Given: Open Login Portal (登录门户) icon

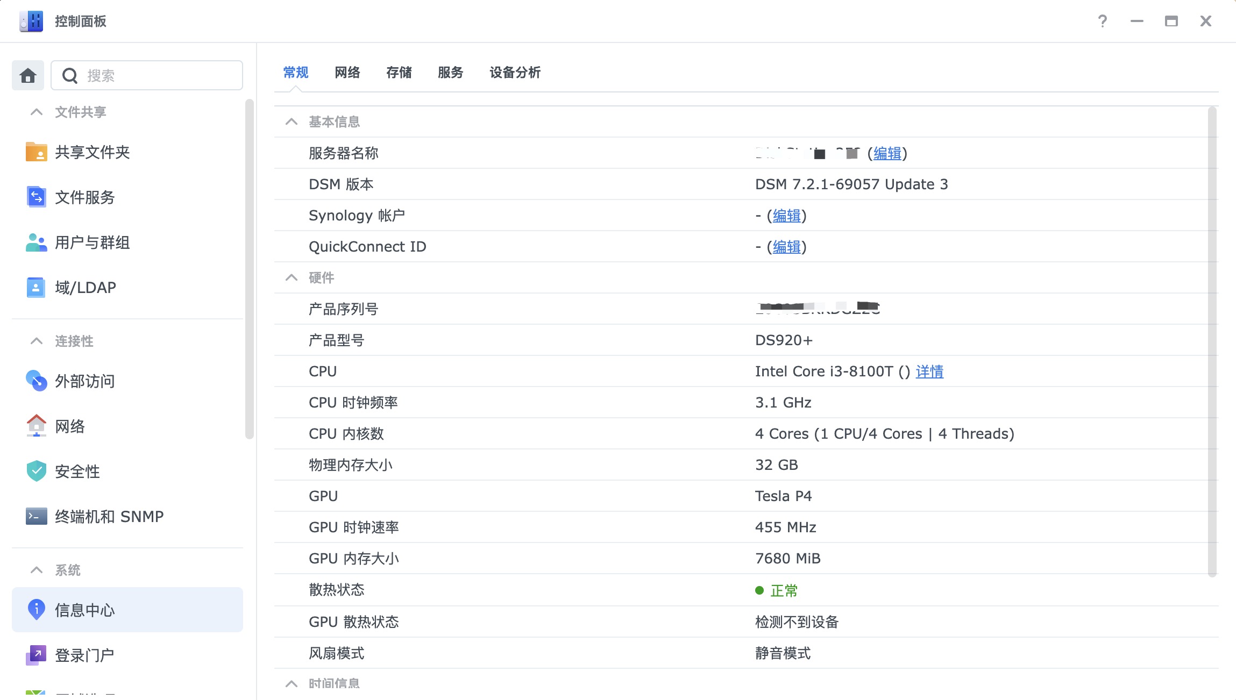Looking at the screenshot, I should (36, 655).
